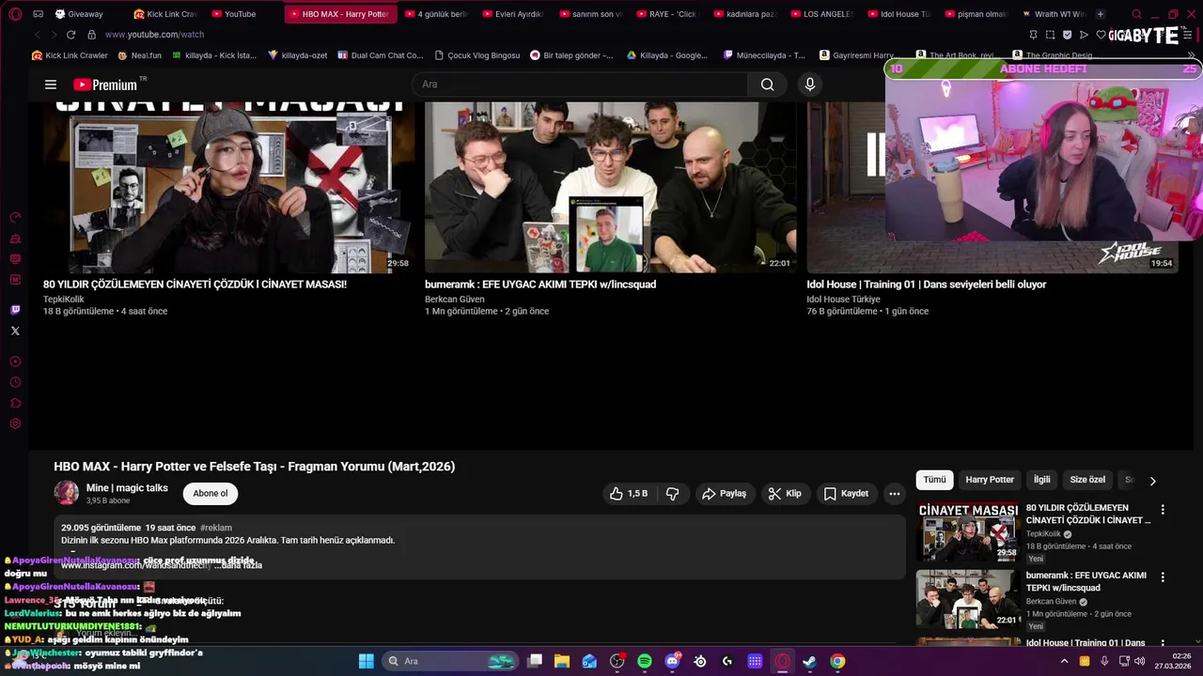Show hidden system tray icons chevron

click(1064, 661)
